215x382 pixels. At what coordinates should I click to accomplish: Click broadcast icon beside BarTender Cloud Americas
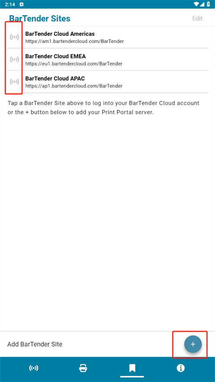[x=14, y=37]
